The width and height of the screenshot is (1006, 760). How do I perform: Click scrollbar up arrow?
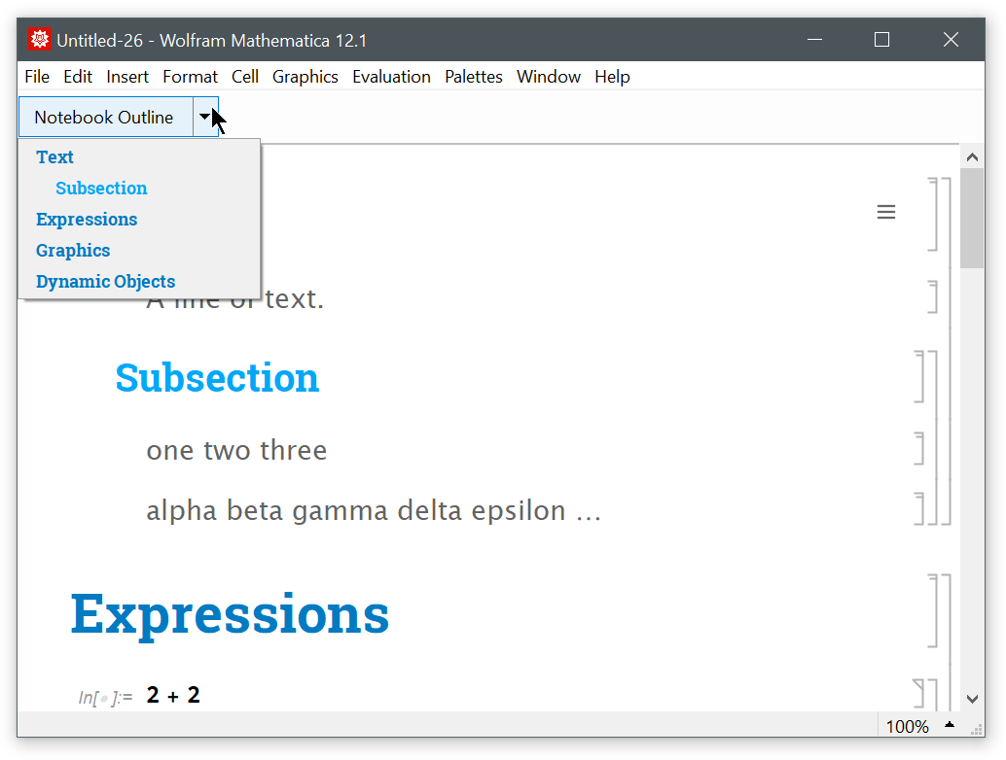point(971,155)
